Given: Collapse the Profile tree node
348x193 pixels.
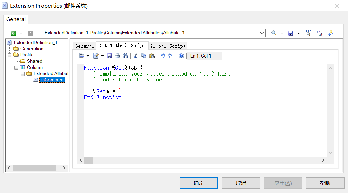Looking at the screenshot, I should point(10,55).
